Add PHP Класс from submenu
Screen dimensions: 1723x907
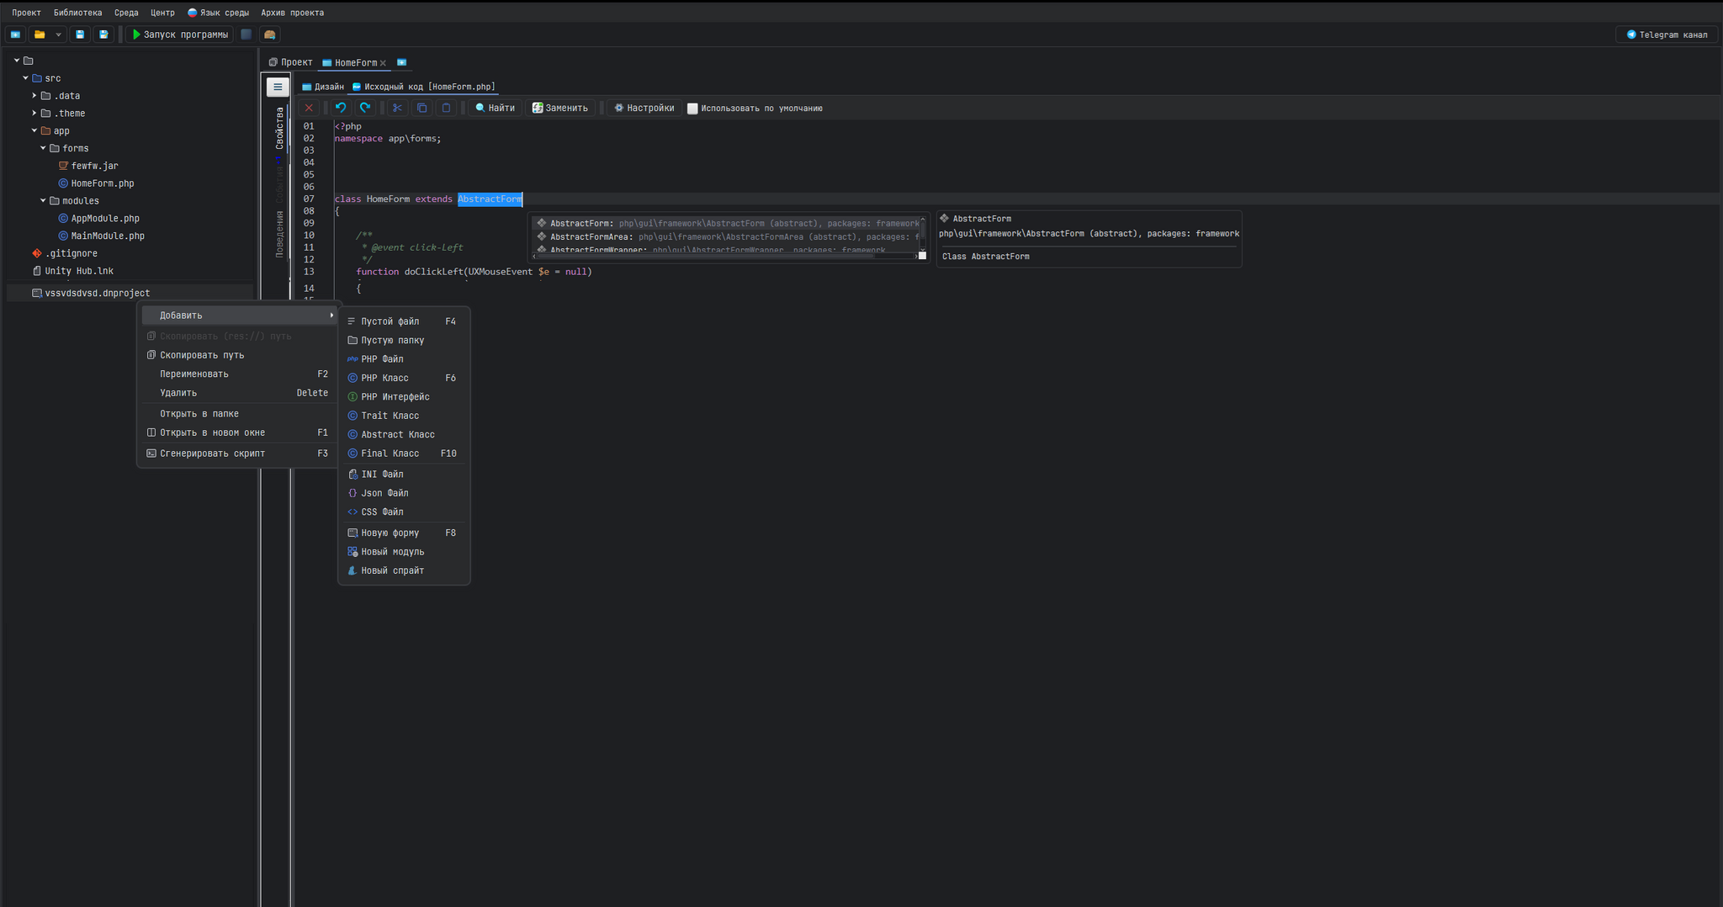click(404, 378)
